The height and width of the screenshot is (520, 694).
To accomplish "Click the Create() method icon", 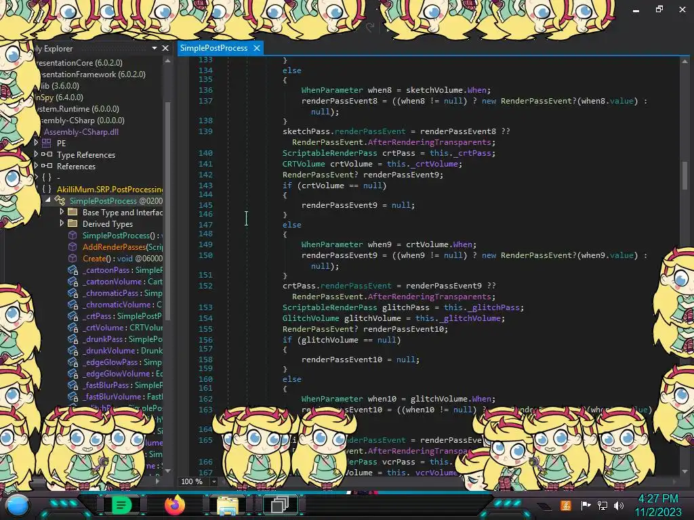I will 73,258.
